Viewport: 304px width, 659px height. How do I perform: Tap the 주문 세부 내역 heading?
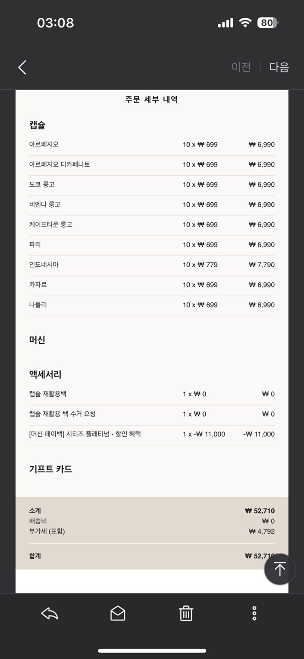coord(151,99)
